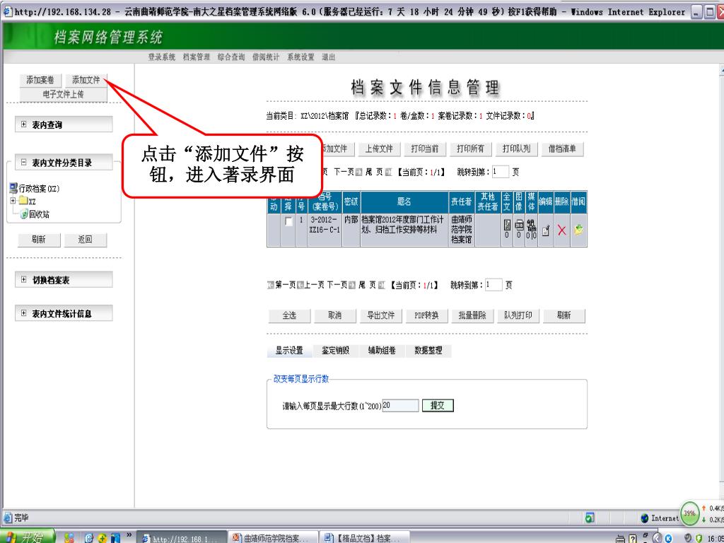Open the 系统设置 menu

pos(300,57)
